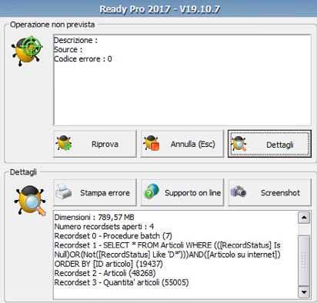Click the bug magnifier icon on Dettagli button
This screenshot has height=303, width=317.
(x=239, y=144)
